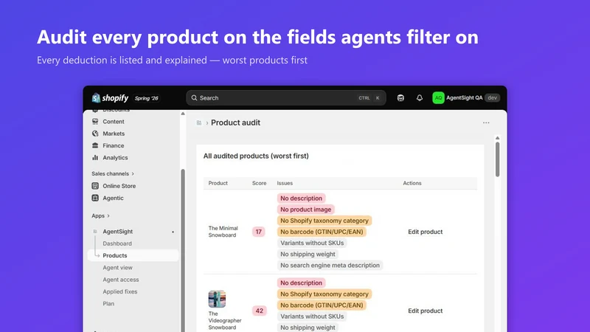
Task: Select the Products sub-item
Action: pos(133,255)
